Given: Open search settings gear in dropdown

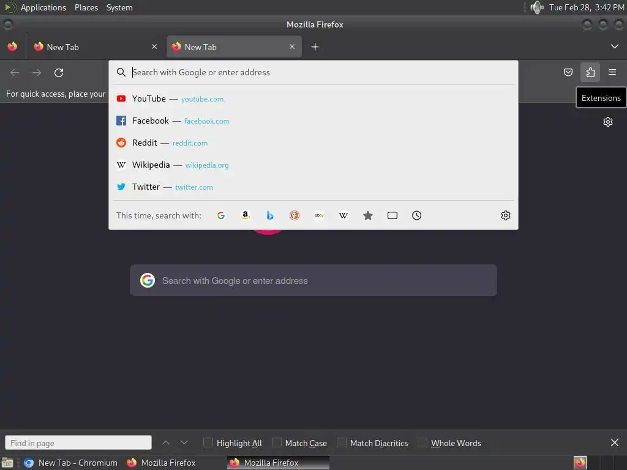Looking at the screenshot, I should (505, 215).
